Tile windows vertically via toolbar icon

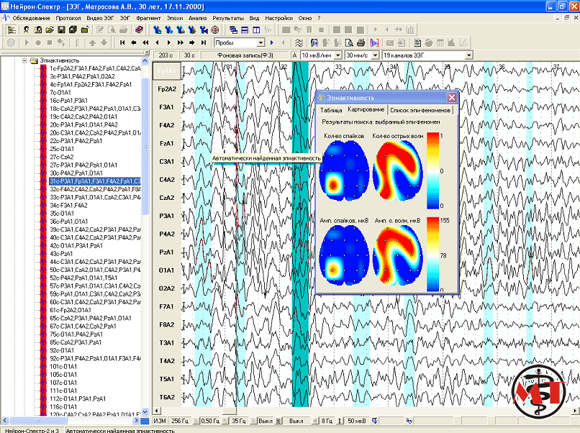pyautogui.click(x=256, y=29)
